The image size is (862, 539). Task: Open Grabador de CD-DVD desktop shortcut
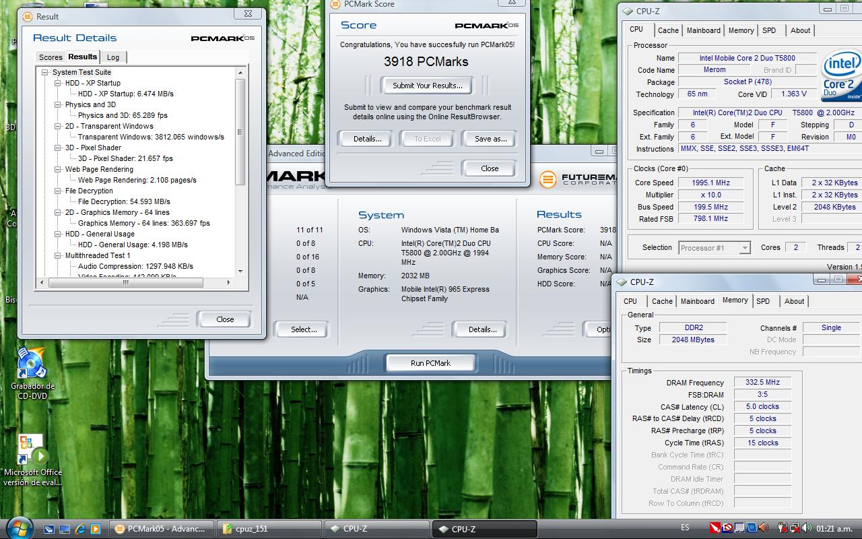(32, 374)
